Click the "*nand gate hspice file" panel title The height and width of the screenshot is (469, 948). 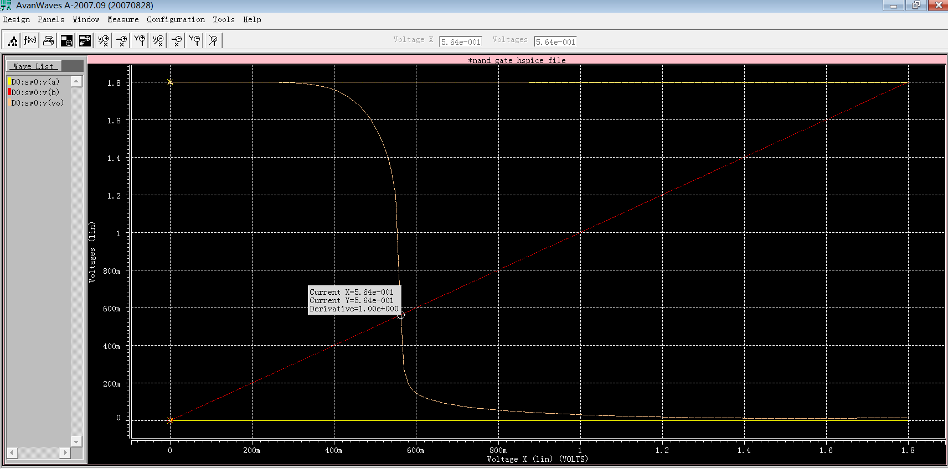[x=517, y=60]
